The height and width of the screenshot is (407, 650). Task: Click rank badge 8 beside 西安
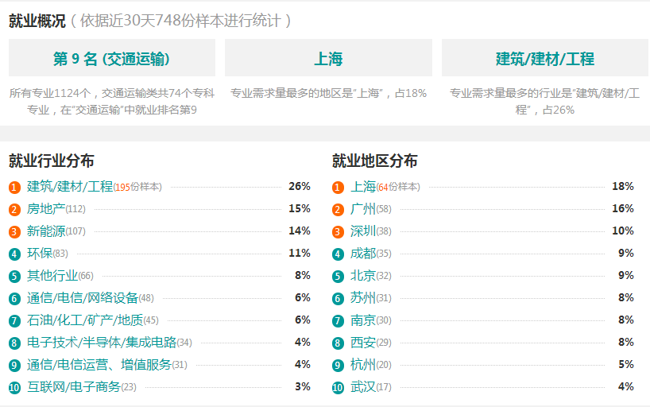(x=338, y=343)
